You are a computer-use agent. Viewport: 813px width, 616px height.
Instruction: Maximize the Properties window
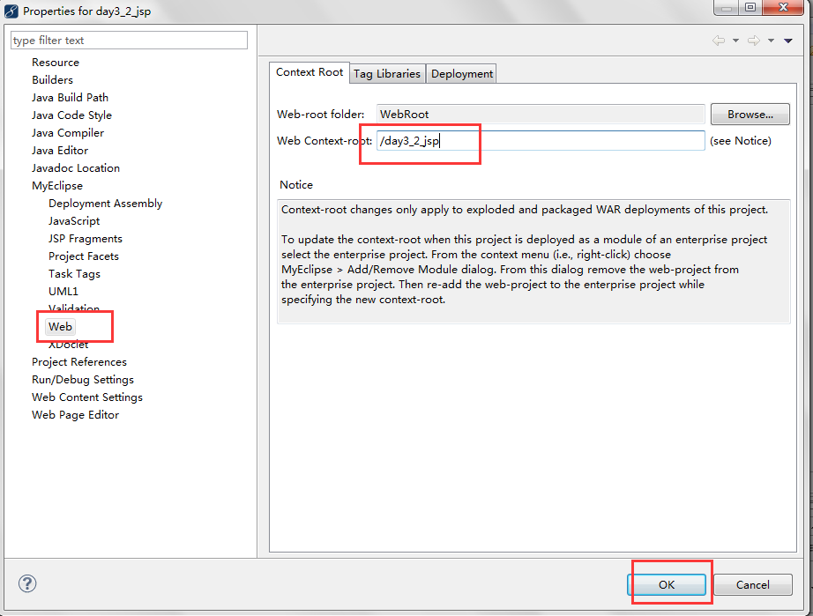(750, 7)
